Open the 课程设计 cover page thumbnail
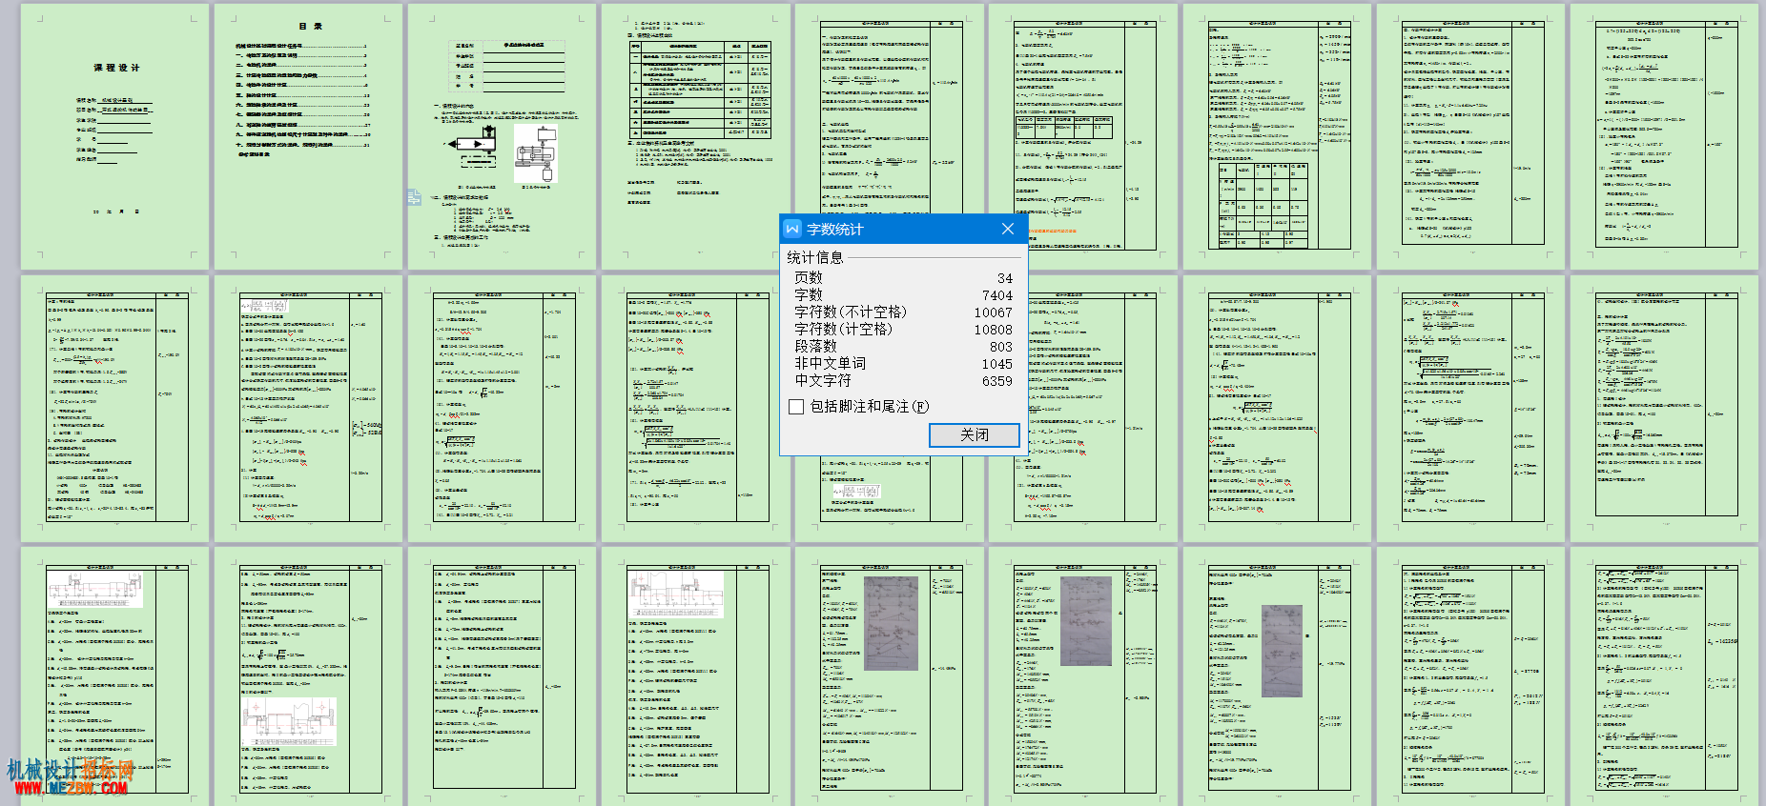Viewport: 1766px width, 806px height. tap(115, 136)
